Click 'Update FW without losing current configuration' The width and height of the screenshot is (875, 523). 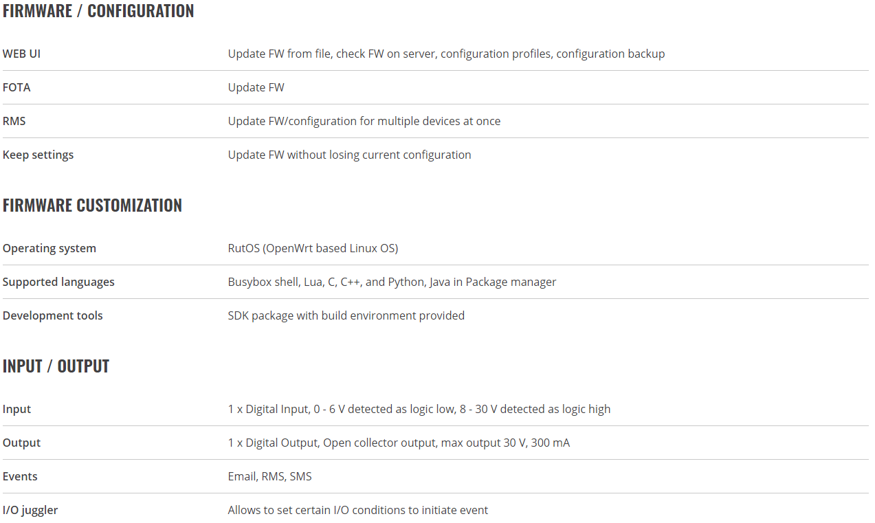350,155
